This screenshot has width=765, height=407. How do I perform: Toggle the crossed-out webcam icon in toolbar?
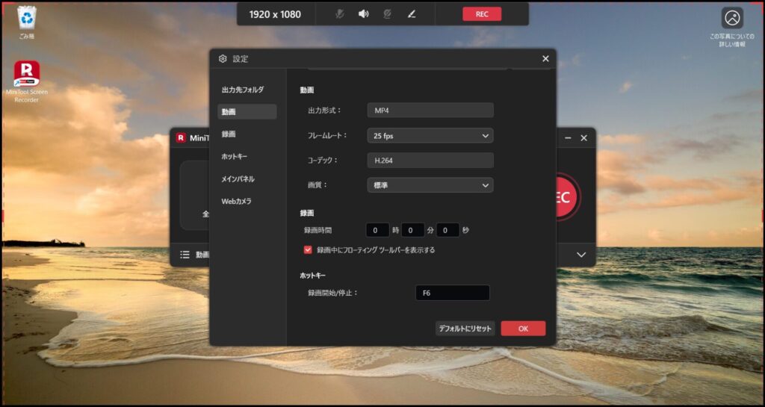387,14
